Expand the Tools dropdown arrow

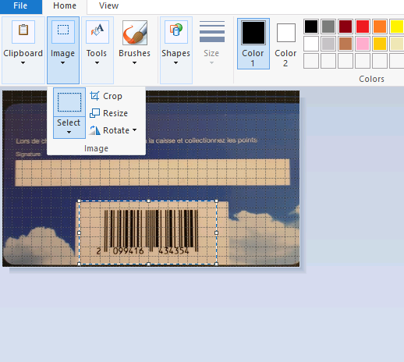[97, 62]
